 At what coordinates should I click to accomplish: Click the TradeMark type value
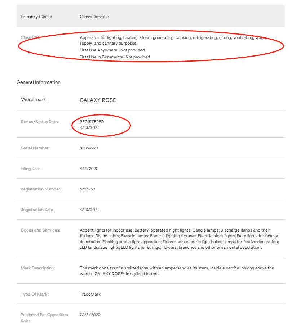(90, 294)
